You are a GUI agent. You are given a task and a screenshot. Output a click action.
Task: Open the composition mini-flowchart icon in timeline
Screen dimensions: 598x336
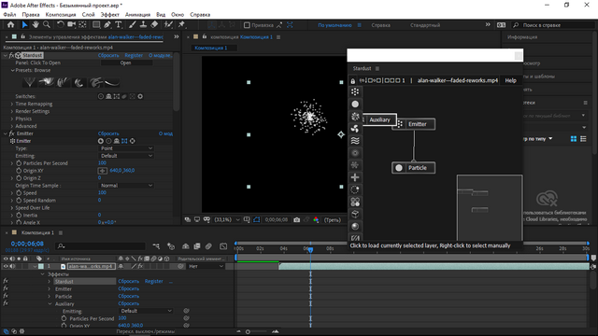[x=156, y=246]
